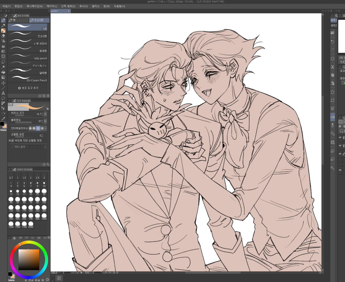Viewport: 345px width, 282px height.
Task: Open the 필터(I) menu
Action: (96, 6)
